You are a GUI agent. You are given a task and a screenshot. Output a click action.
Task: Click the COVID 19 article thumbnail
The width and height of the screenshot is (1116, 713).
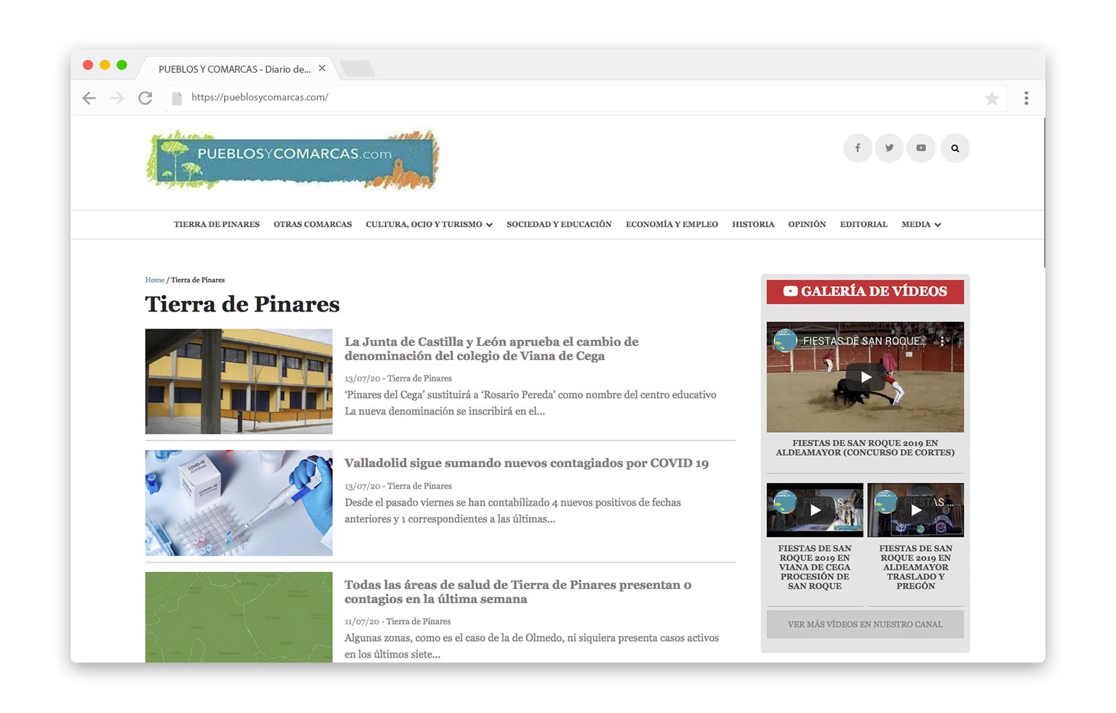point(238,503)
